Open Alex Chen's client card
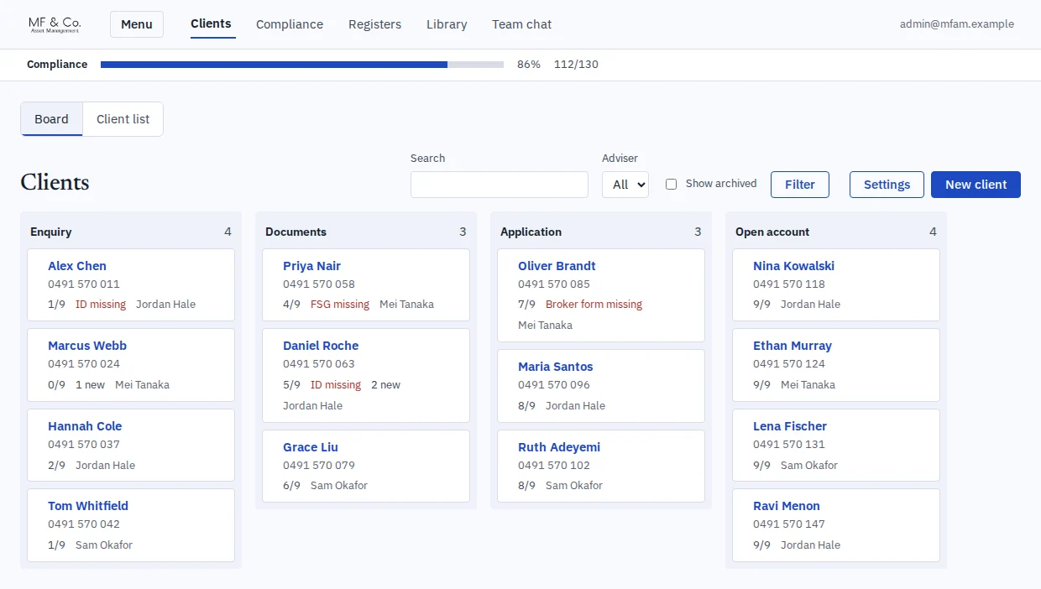The width and height of the screenshot is (1041, 589). point(131,284)
